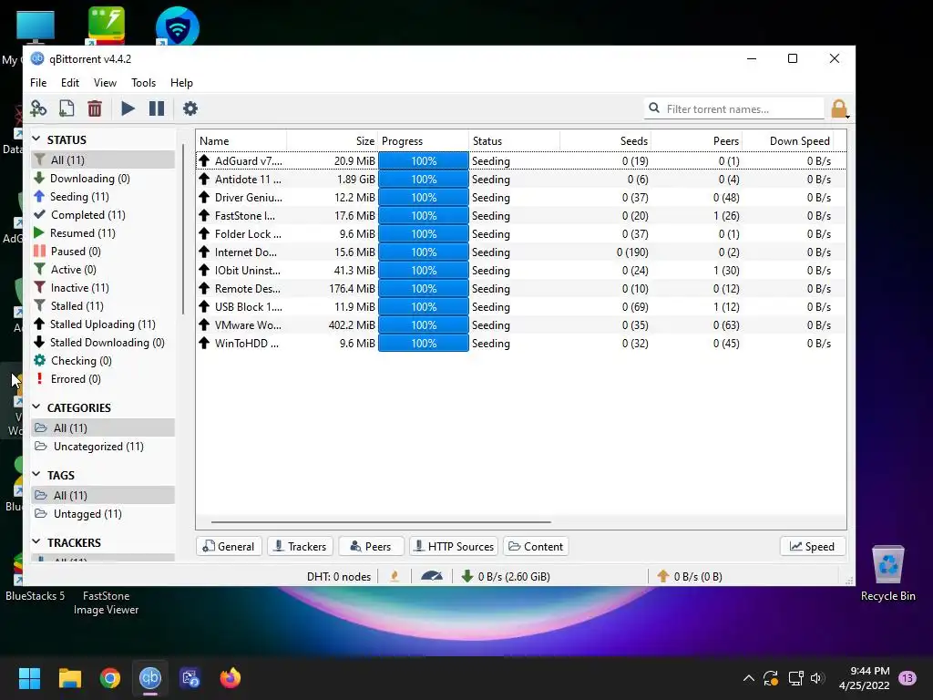The width and height of the screenshot is (933, 700).
Task: Launch Firefox from the taskbar
Action: click(231, 678)
